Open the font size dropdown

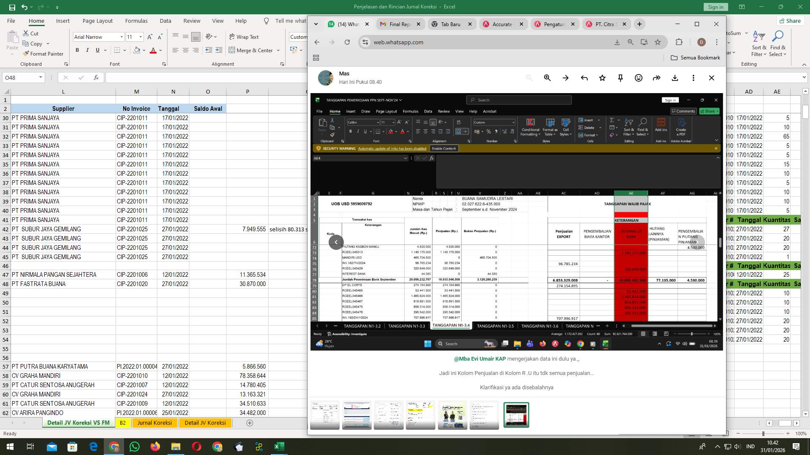click(x=141, y=37)
